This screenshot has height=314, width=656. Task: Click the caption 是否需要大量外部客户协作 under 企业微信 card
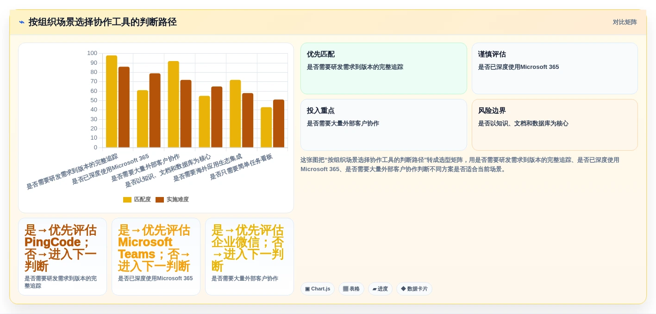coord(245,278)
